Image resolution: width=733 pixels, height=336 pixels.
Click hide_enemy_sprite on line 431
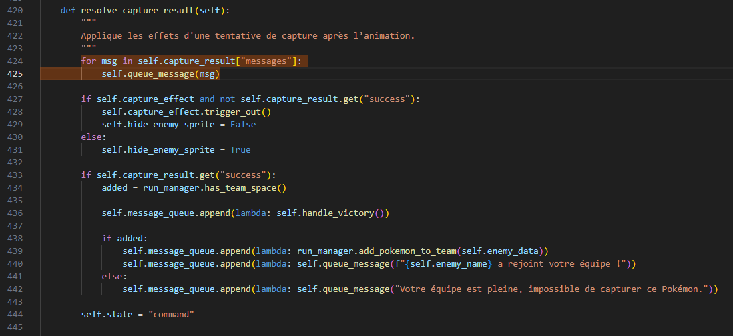click(x=171, y=150)
